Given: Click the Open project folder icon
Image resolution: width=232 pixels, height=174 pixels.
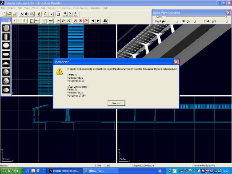Looking at the screenshot, I should click(x=9, y=14).
